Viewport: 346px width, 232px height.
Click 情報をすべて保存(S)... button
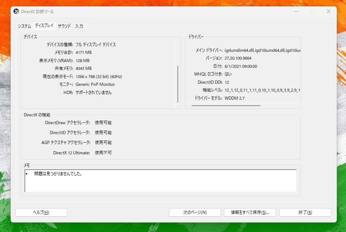[x=250, y=212]
